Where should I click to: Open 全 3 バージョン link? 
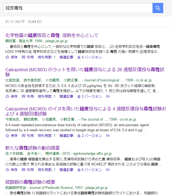coord(90,96)
